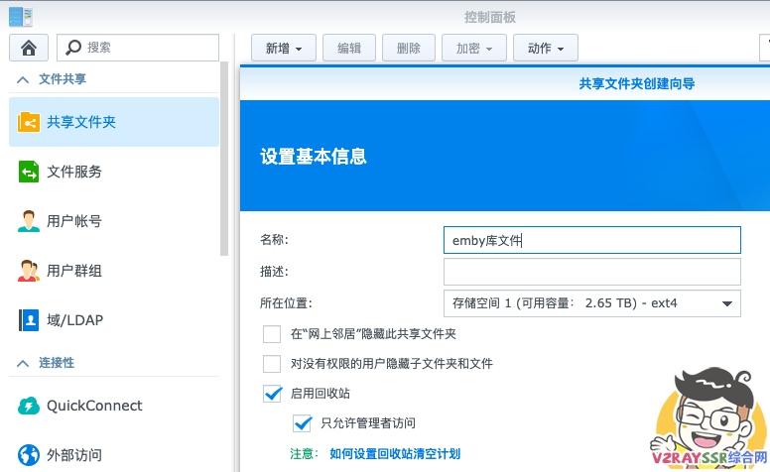Toggle the administrators-only access checkbox
770x472 pixels.
click(x=303, y=423)
